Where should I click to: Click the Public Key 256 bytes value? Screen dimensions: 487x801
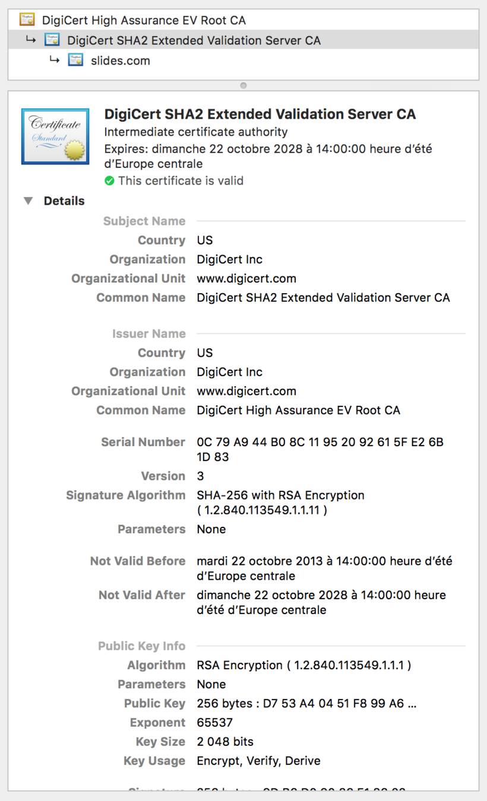click(306, 704)
